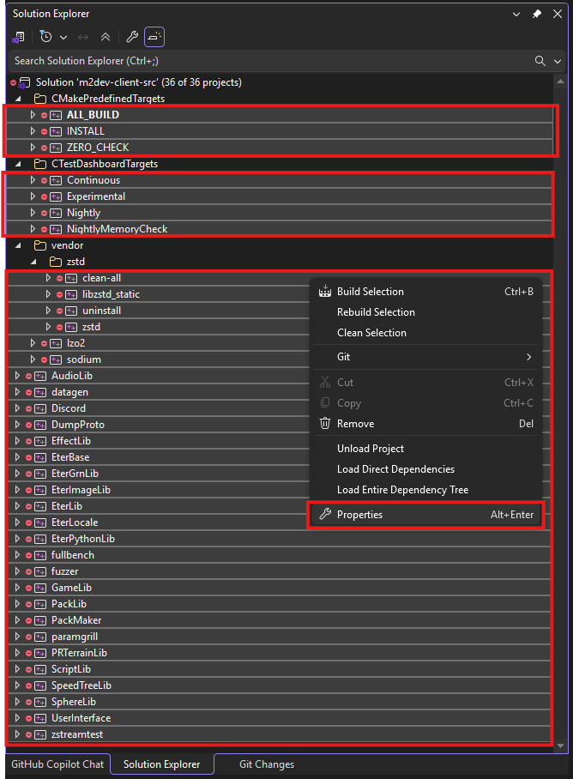The width and height of the screenshot is (573, 779).
Task: Click the CMakePredefinedTargets folder icon
Action: point(39,99)
